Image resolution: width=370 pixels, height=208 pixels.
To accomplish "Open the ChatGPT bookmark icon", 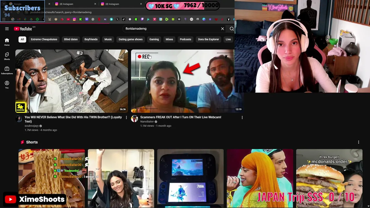I will click(x=93, y=19).
